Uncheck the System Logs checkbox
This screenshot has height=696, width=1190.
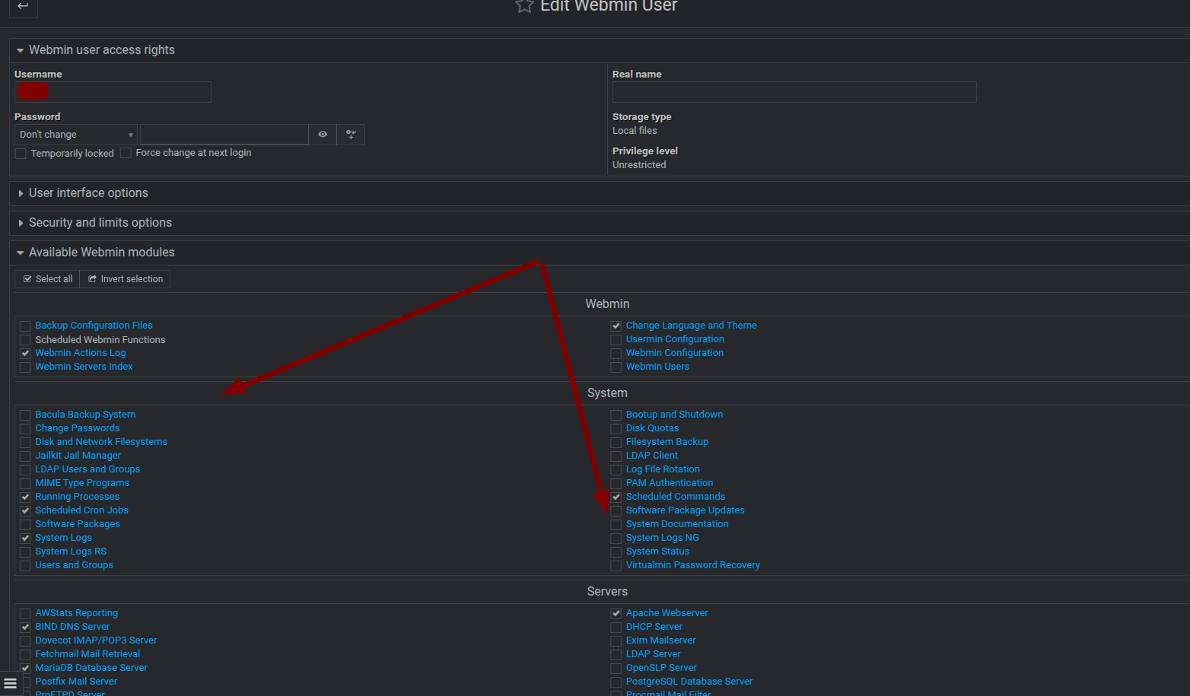25,539
